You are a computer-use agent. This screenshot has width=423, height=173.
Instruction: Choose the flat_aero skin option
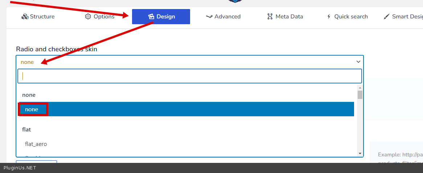[36, 144]
